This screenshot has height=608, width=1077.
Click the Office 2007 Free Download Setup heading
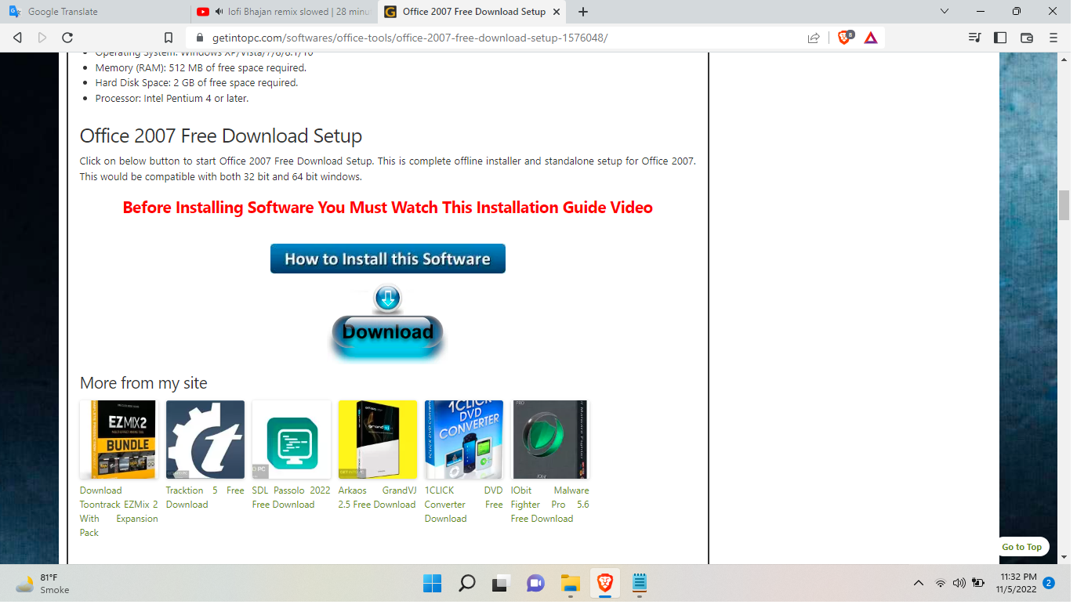coord(221,136)
